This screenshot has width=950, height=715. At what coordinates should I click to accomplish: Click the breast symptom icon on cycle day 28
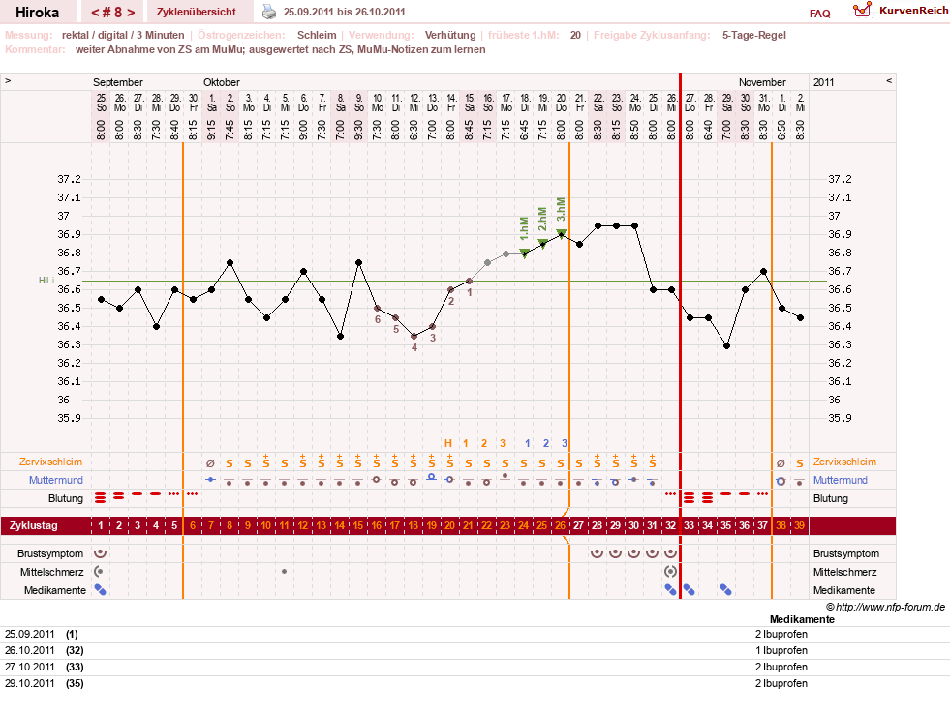[597, 552]
